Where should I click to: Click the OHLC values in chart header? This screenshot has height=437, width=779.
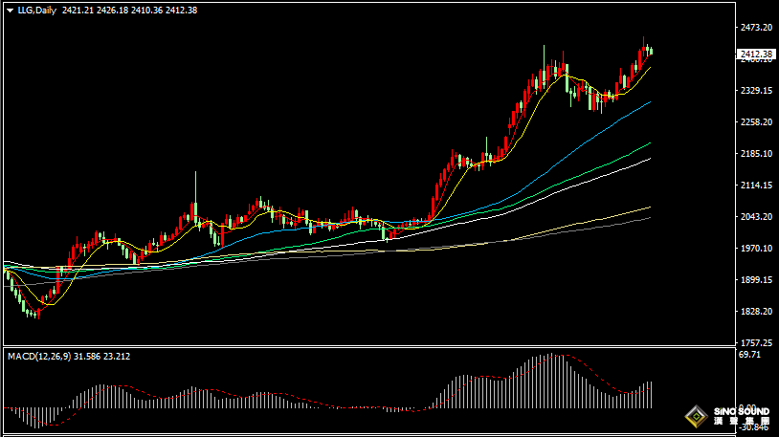[x=129, y=11]
